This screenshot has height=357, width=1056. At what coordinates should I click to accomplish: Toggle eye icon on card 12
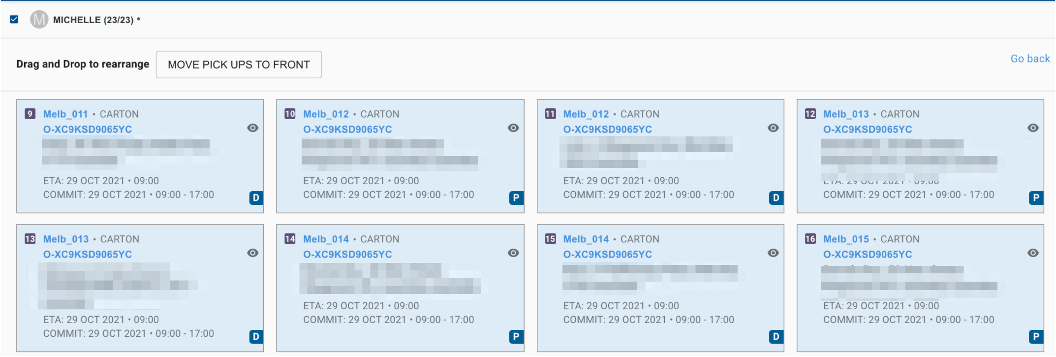coord(1033,128)
